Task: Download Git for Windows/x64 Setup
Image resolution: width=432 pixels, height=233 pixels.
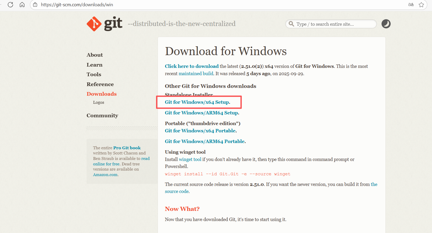Action: click(x=197, y=102)
